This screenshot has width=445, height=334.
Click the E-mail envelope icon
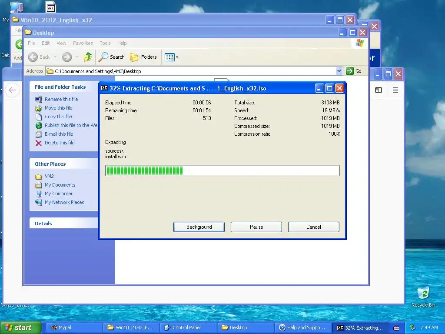click(x=39, y=134)
